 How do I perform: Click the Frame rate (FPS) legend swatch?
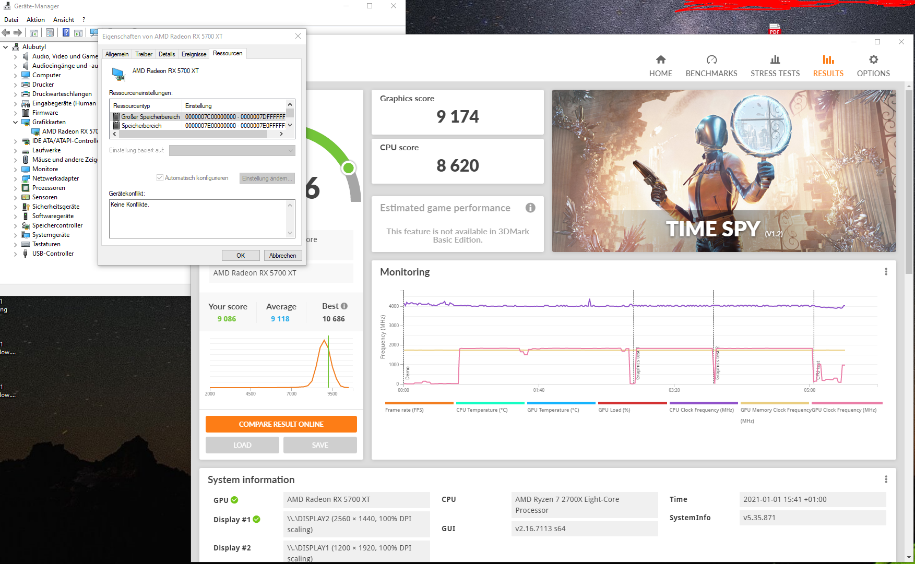pyautogui.click(x=419, y=403)
